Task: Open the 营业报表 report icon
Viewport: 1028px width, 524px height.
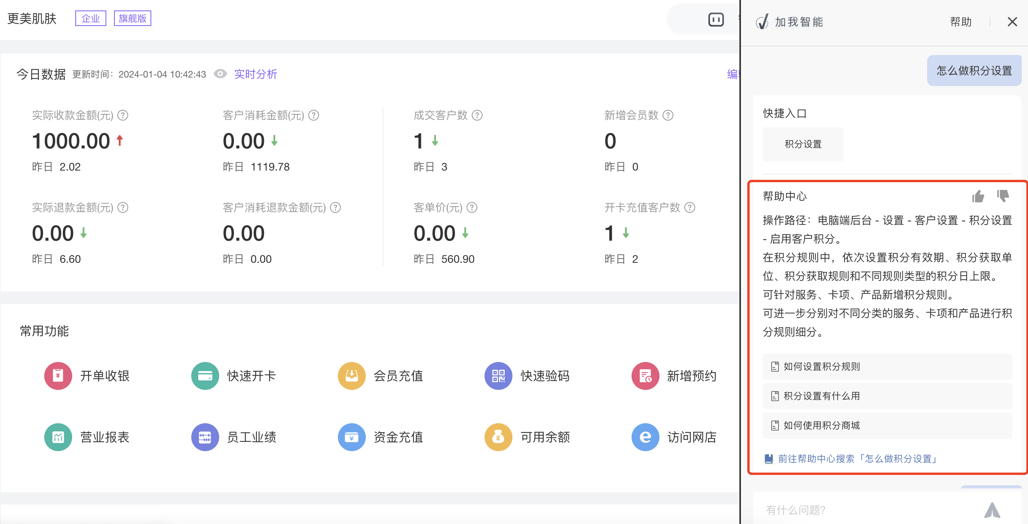Action: (x=58, y=437)
